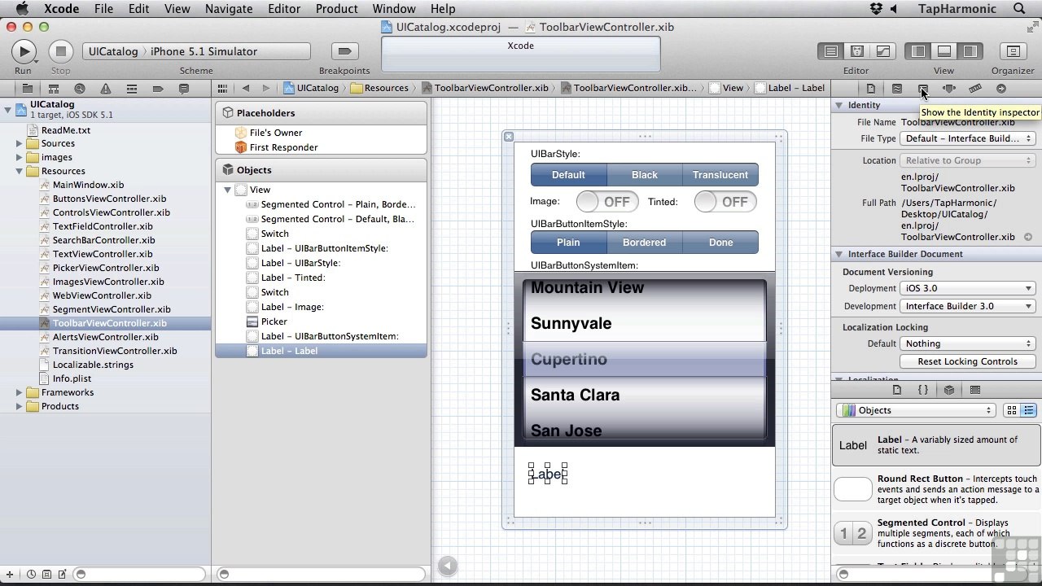Collapse the Identity inspector section
Screen dimensions: 1042x586
point(838,105)
